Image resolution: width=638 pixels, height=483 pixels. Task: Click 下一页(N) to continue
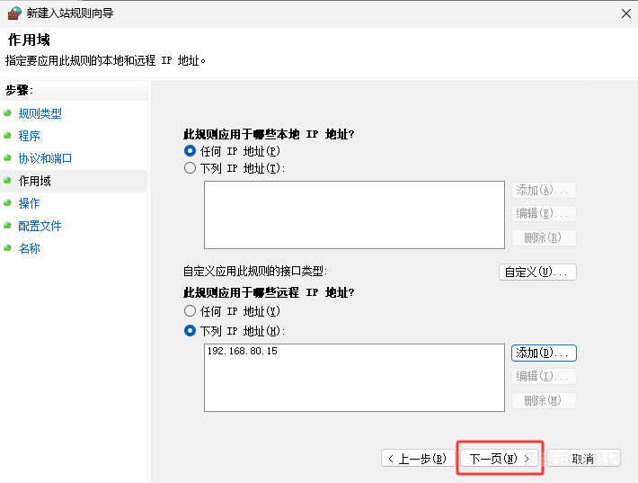click(x=500, y=459)
